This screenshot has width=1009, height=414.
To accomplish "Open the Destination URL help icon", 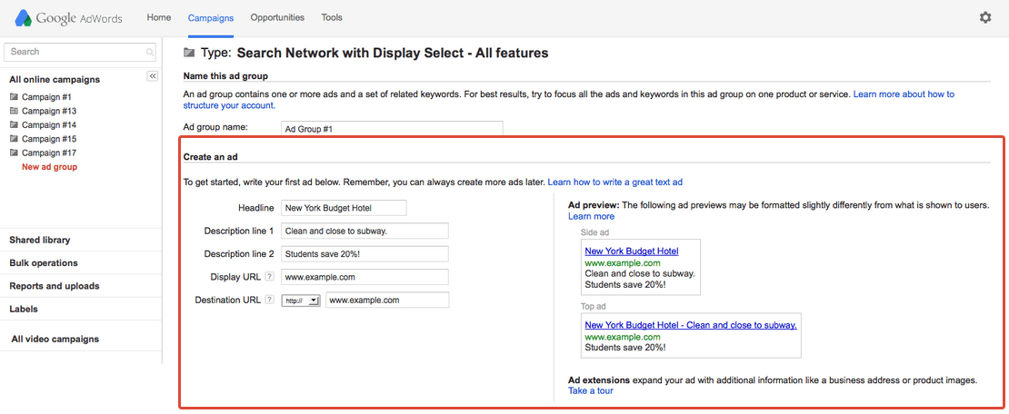I will point(270,301).
